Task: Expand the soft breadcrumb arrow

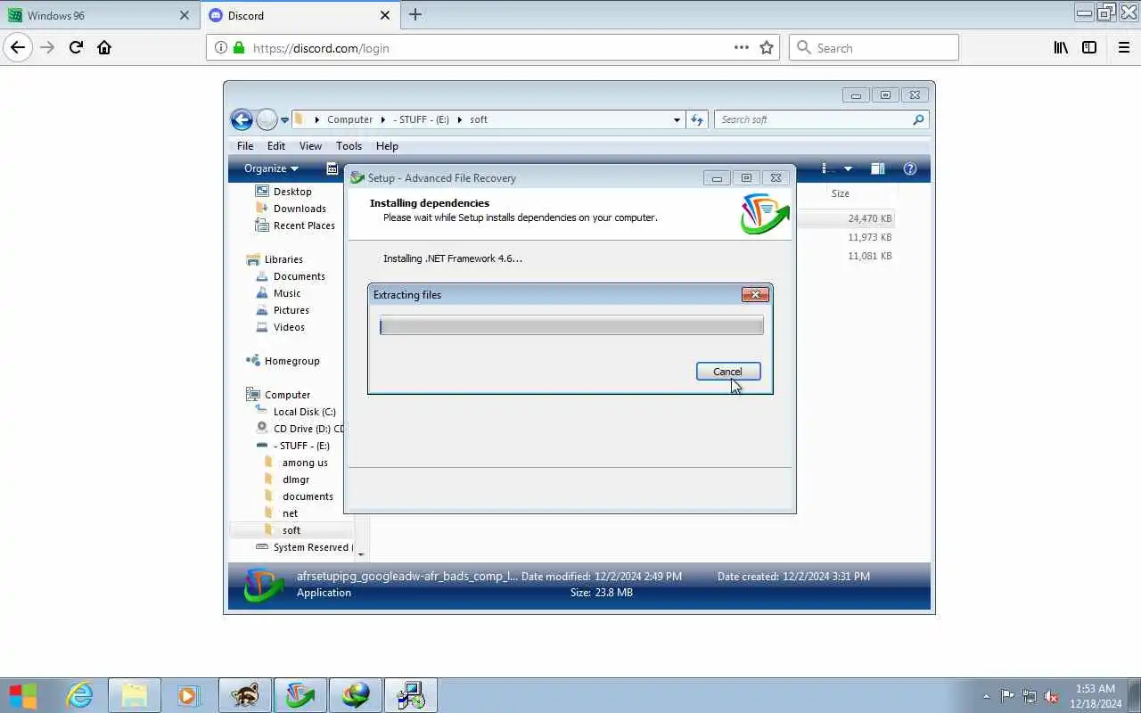Action: [x=462, y=119]
